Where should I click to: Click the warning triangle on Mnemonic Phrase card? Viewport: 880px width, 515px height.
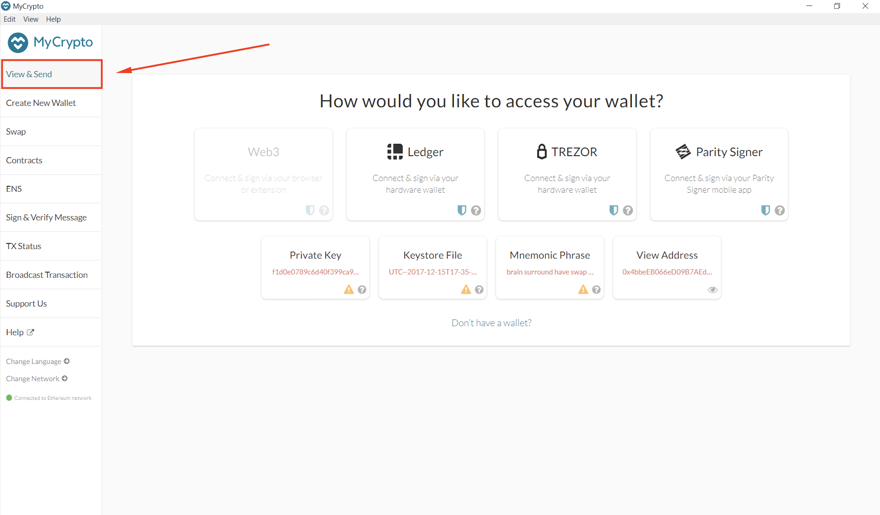pyautogui.click(x=583, y=289)
